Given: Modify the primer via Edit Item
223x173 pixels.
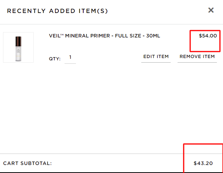Looking at the screenshot, I should pyautogui.click(x=156, y=57).
